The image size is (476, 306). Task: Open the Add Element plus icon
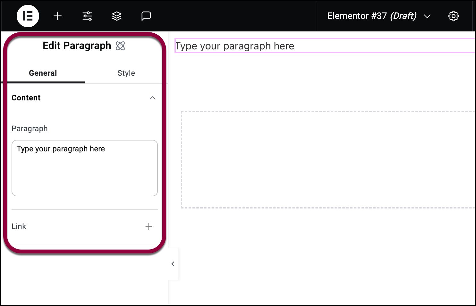click(57, 16)
